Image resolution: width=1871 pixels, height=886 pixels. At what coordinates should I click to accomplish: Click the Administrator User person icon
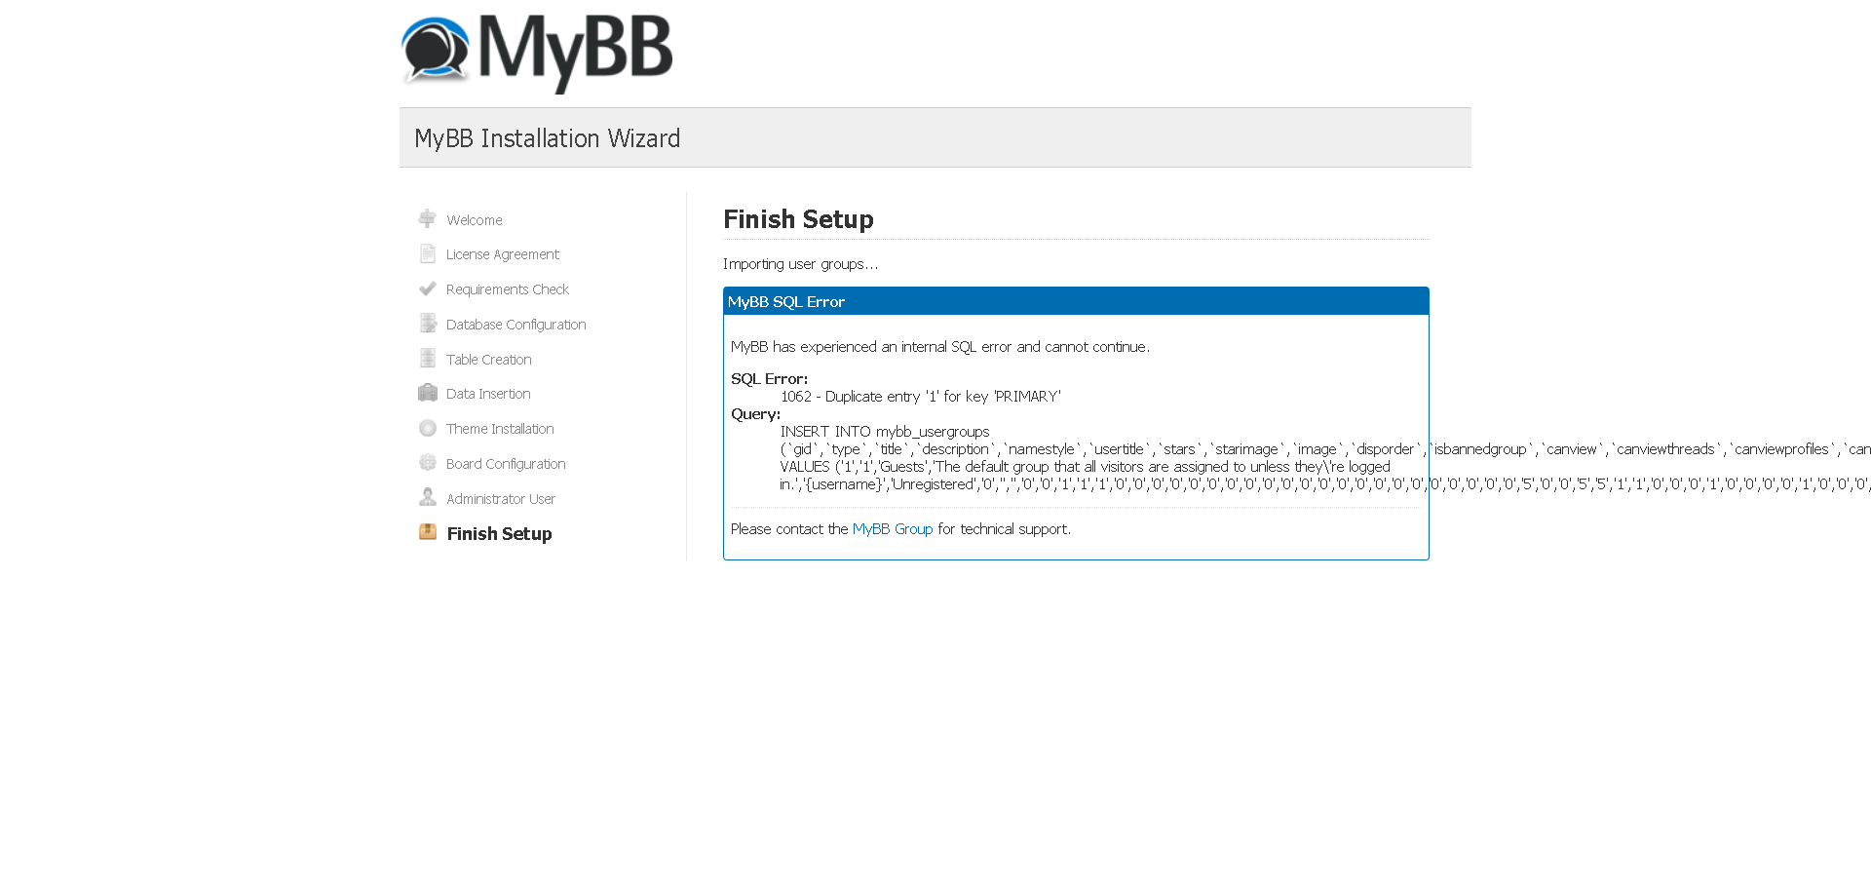tap(427, 498)
